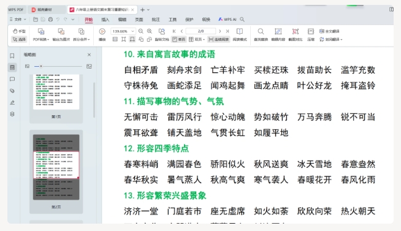Click the print icon in quick toolbar

(51, 19)
